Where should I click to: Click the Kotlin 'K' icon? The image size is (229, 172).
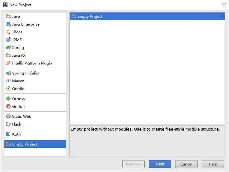click(8, 134)
